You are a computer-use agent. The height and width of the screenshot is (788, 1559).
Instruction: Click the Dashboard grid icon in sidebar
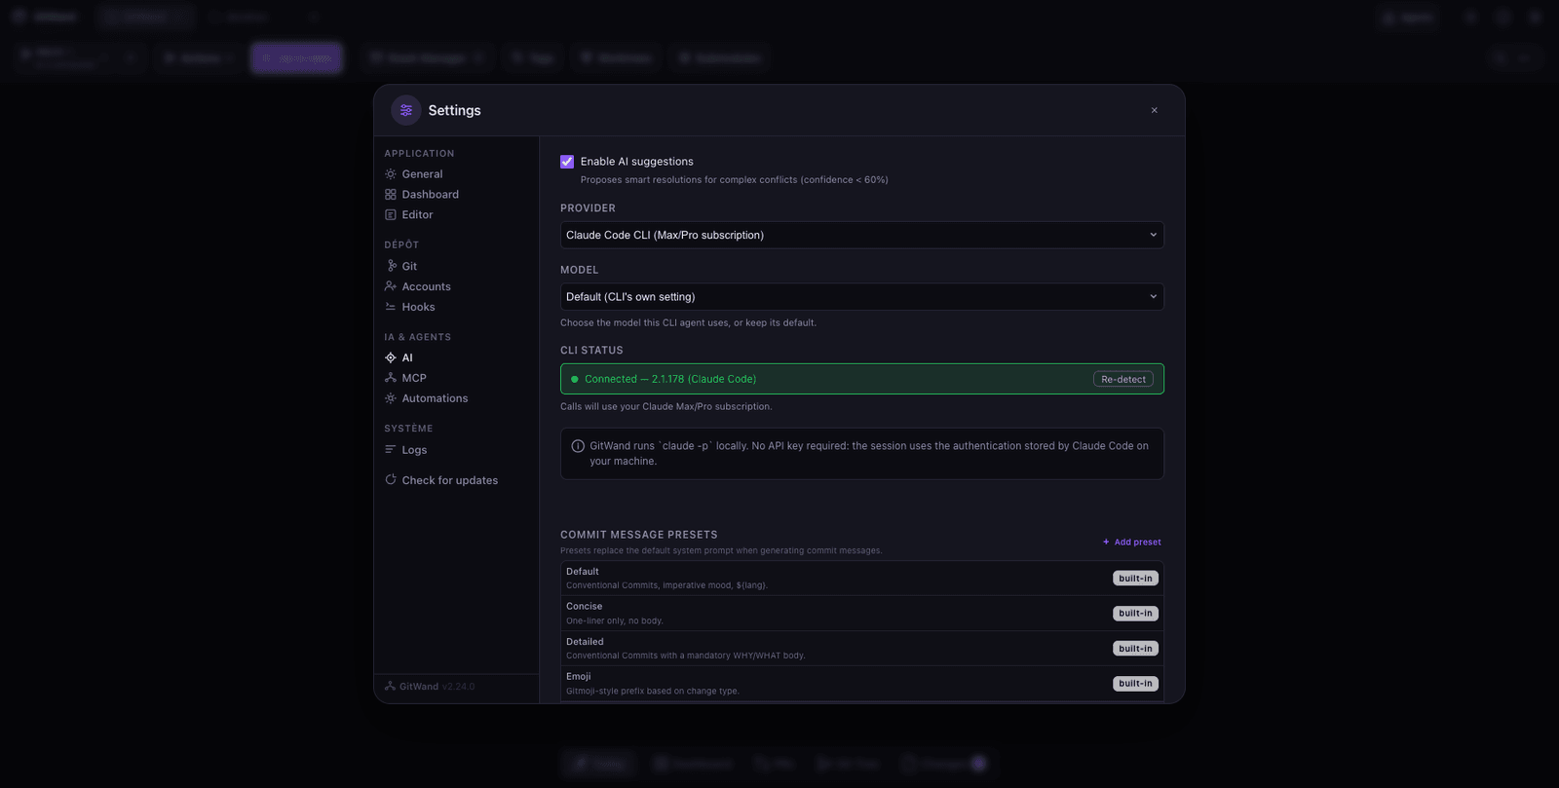(x=391, y=195)
